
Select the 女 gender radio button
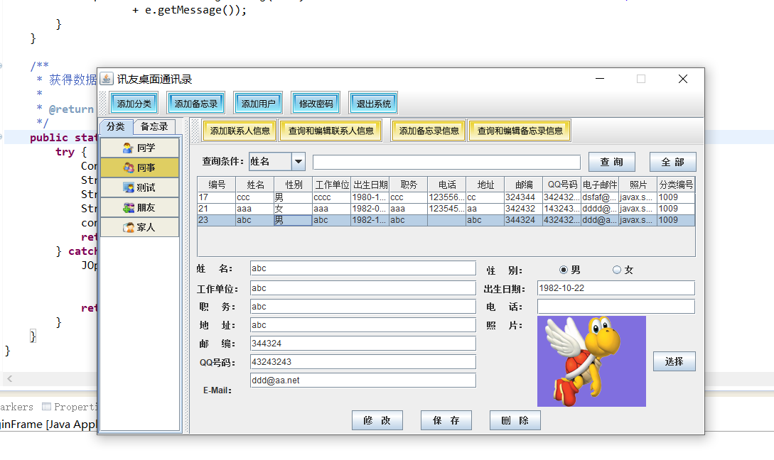coord(616,270)
